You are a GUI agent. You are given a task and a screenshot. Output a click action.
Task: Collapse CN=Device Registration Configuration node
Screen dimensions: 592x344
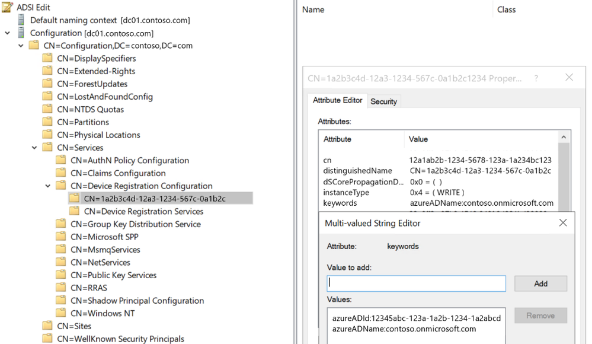point(48,186)
